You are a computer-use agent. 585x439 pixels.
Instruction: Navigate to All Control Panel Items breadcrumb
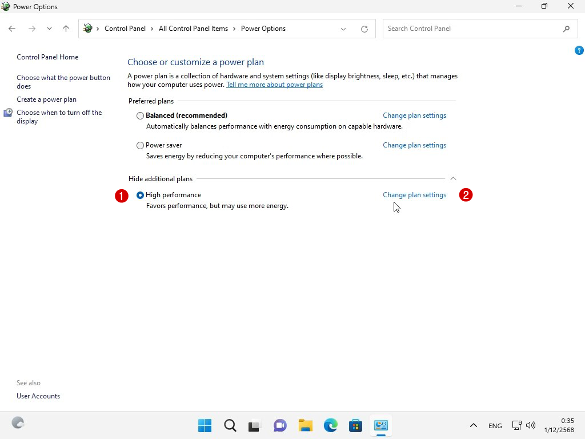coord(193,29)
